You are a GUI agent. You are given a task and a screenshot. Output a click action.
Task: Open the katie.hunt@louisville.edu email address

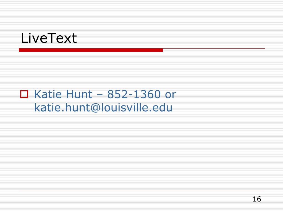103,107
